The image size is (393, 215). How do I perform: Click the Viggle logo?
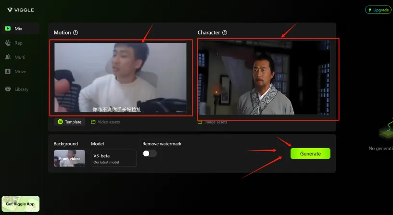coord(20,10)
